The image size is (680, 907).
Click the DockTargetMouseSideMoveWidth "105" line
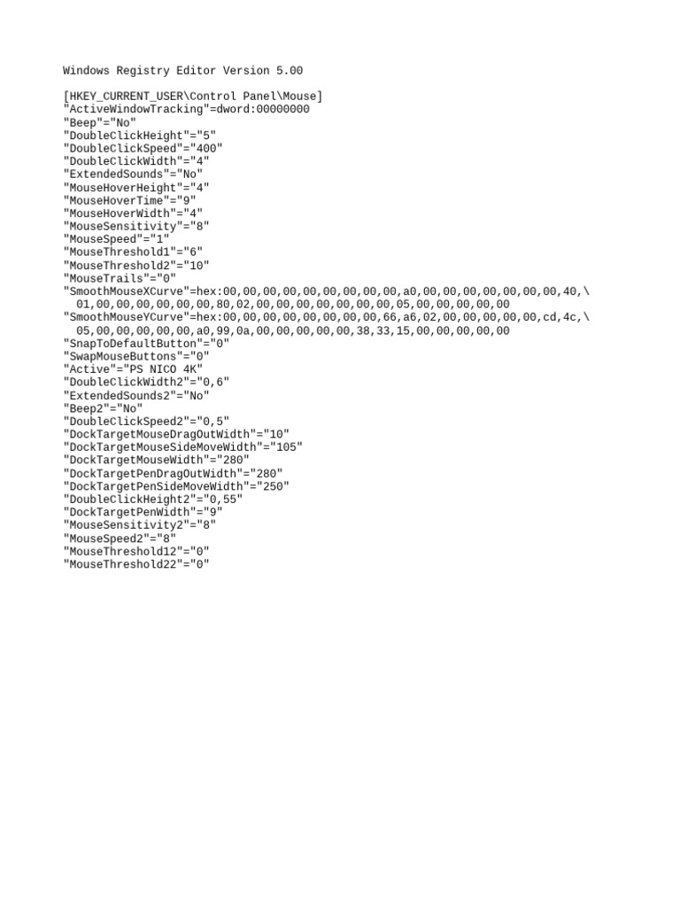(x=182, y=447)
